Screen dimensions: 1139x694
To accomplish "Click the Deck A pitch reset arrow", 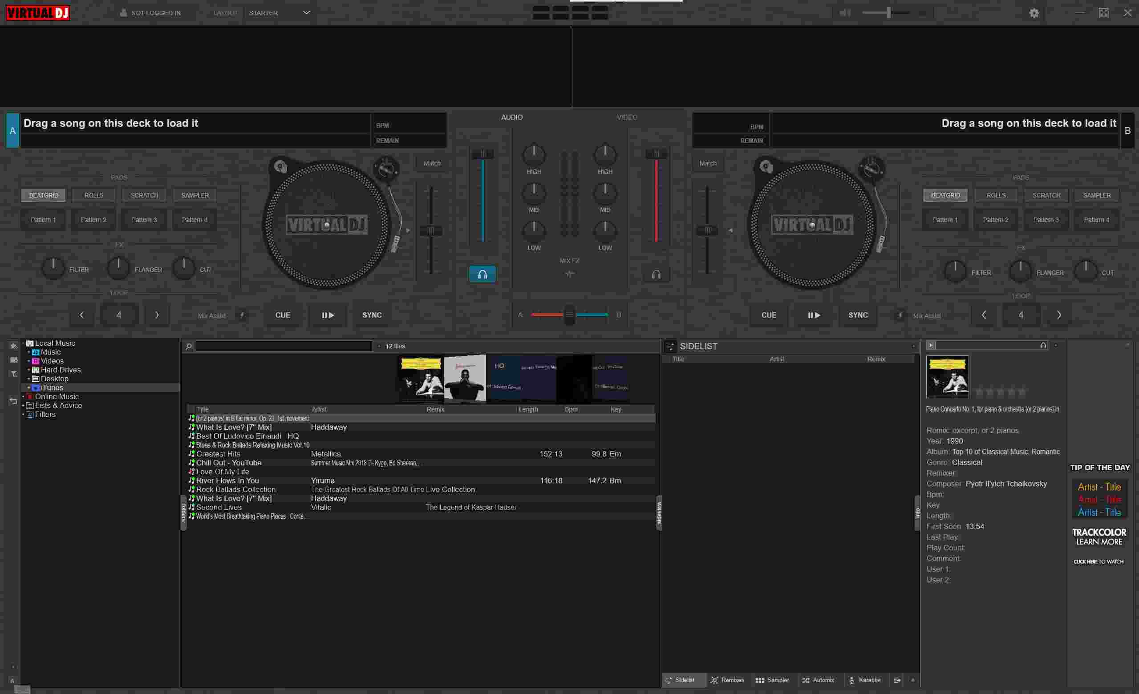I will (408, 230).
